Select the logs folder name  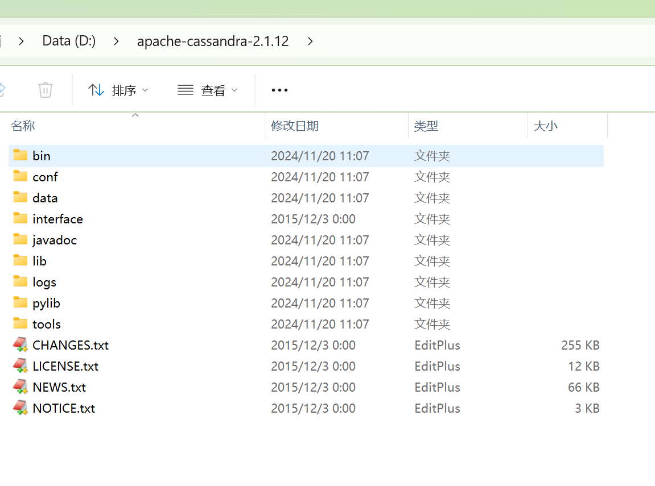click(x=44, y=283)
